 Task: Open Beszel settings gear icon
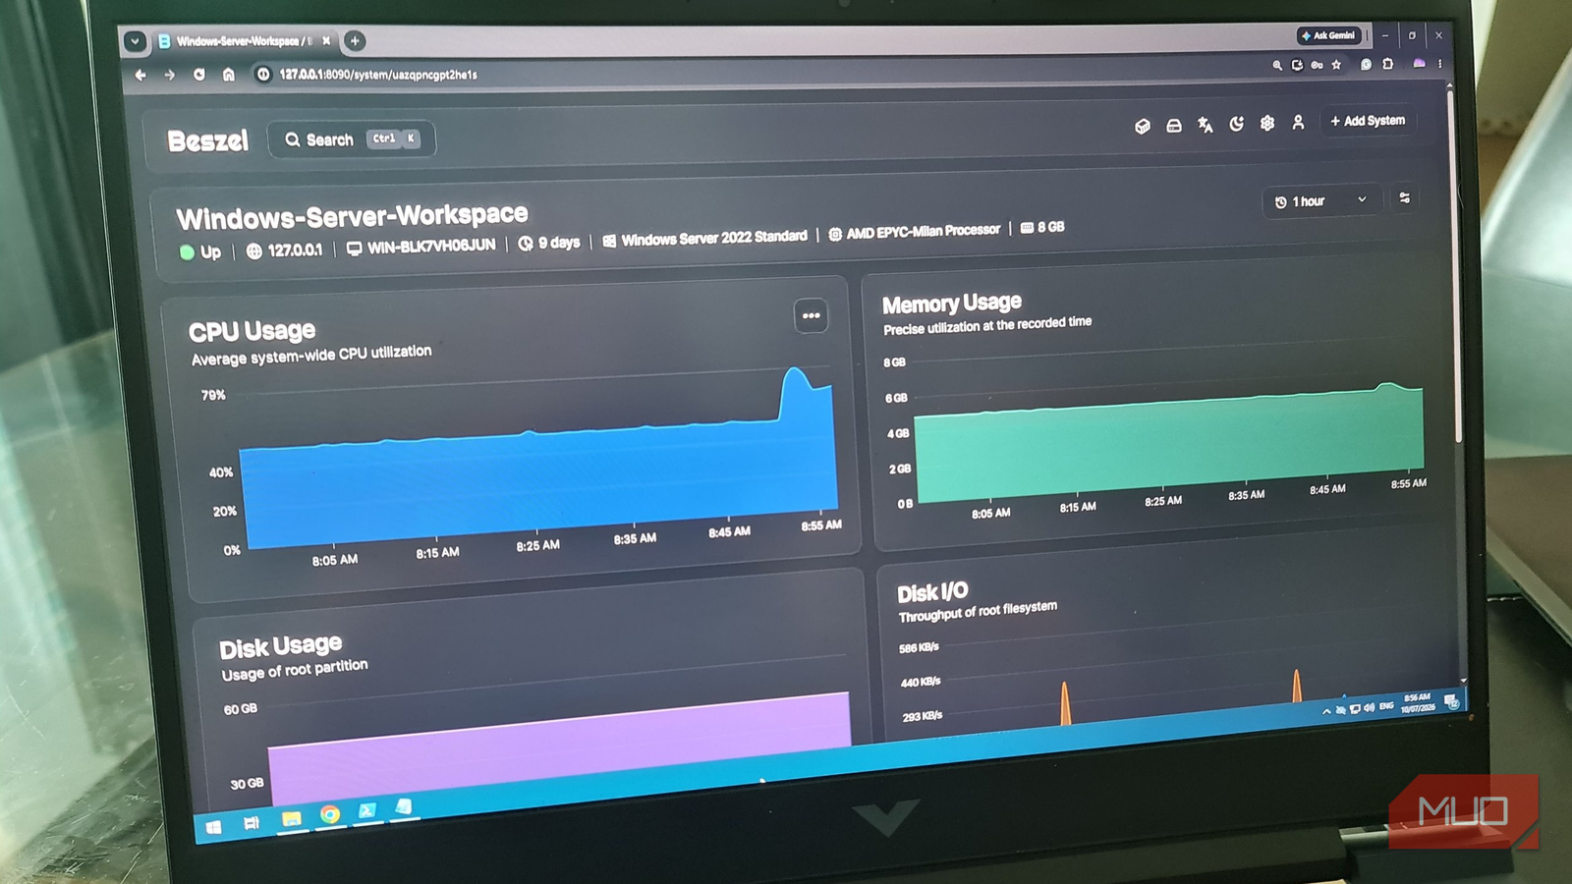pyautogui.click(x=1267, y=123)
